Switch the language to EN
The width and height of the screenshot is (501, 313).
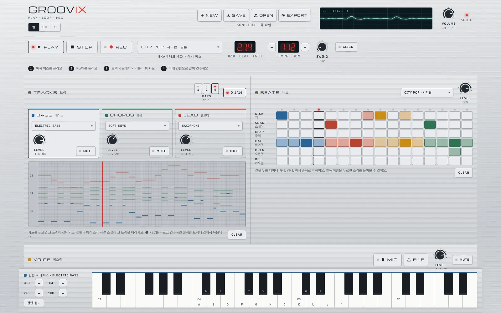(44, 27)
